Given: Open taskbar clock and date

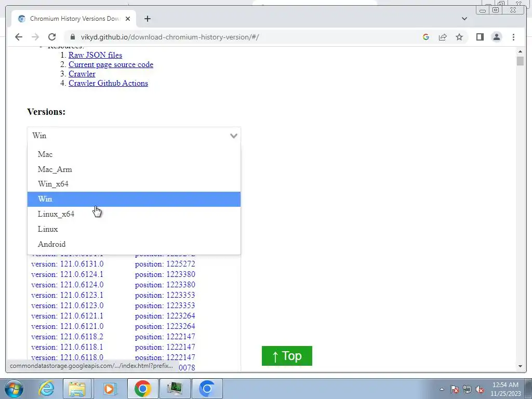Looking at the screenshot, I should point(506,389).
